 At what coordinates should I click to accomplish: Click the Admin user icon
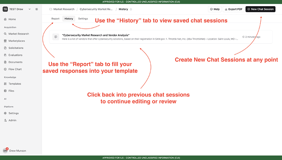coord(5,120)
